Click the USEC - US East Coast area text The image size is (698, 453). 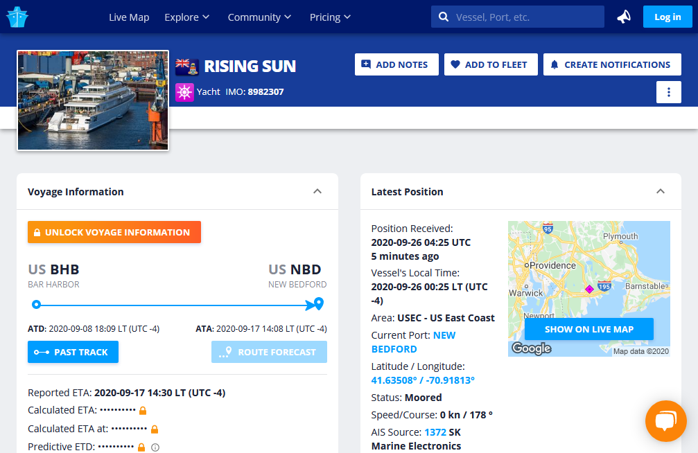point(446,318)
